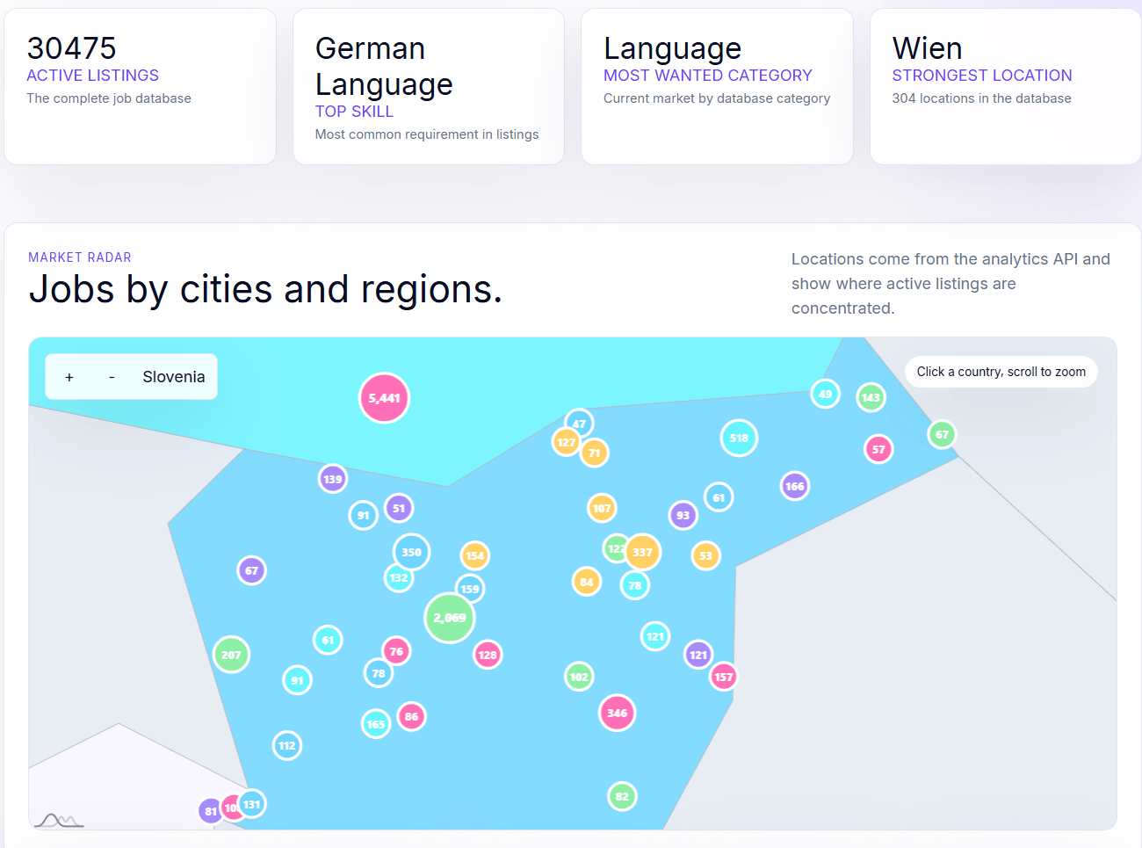Click the orange 127 marker
The height and width of the screenshot is (848, 1142).
(566, 442)
